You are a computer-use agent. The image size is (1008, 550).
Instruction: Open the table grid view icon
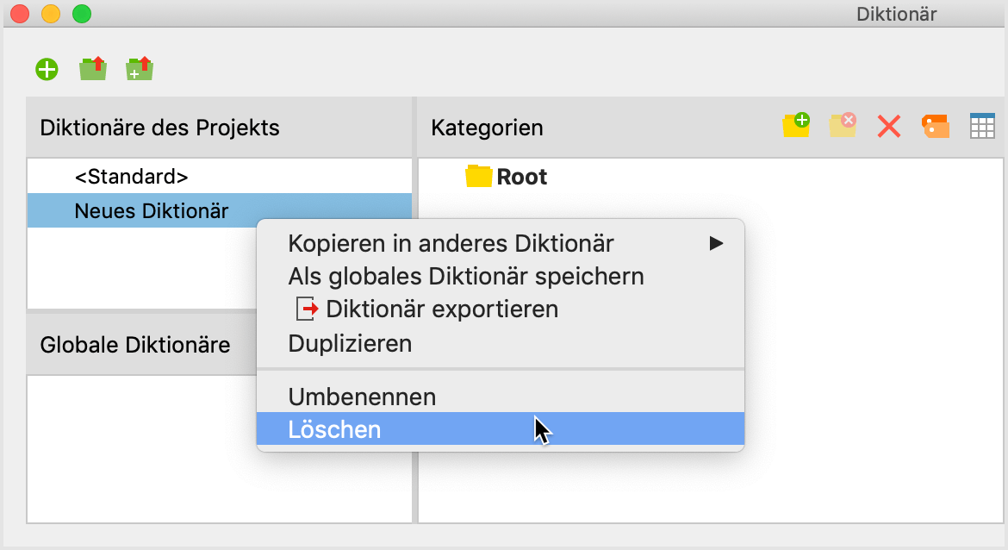982,126
